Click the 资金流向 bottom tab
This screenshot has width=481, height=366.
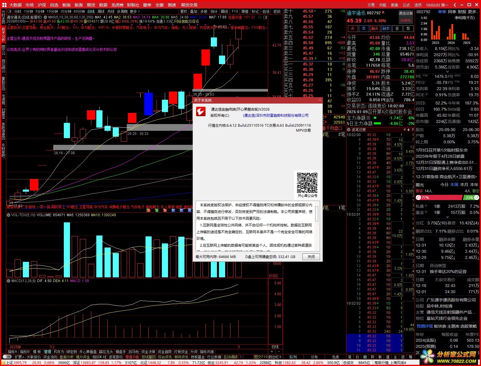50,357
